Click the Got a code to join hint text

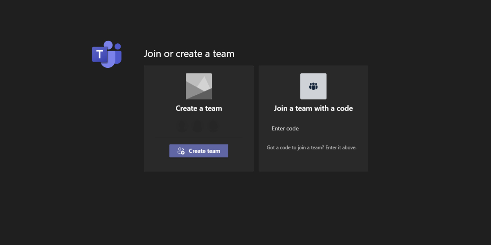(x=312, y=147)
